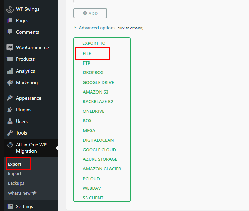Choose MEGA export destination
This screenshot has height=211, width=249.
pos(89,130)
